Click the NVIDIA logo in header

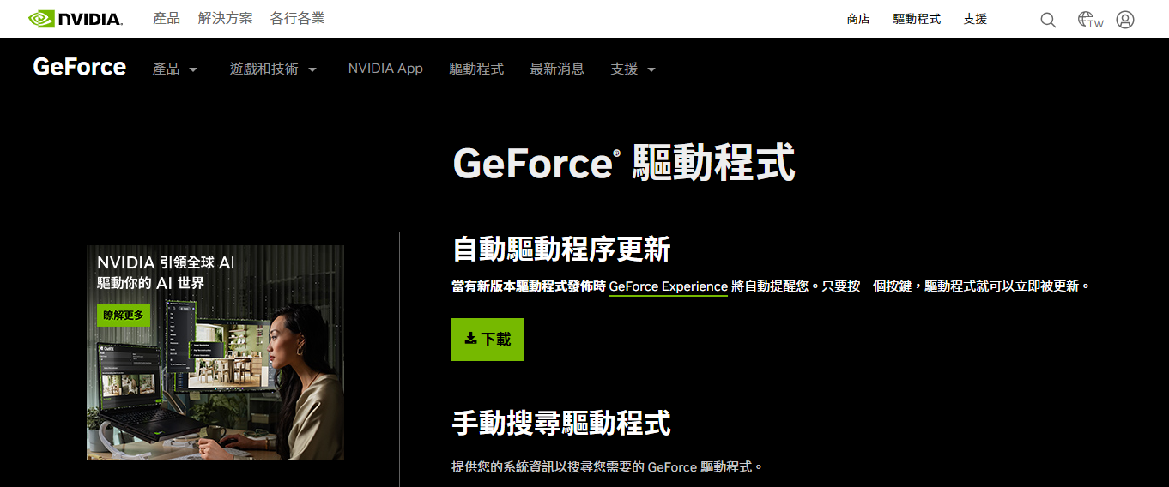[76, 19]
